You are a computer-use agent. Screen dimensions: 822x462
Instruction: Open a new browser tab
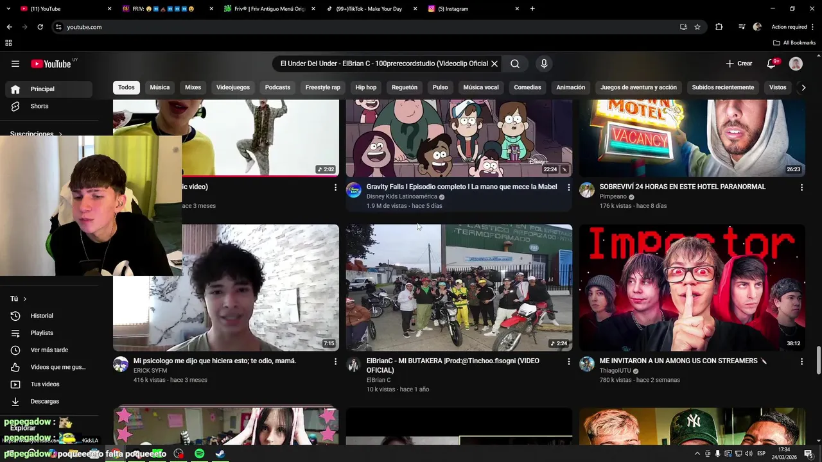[x=532, y=9]
